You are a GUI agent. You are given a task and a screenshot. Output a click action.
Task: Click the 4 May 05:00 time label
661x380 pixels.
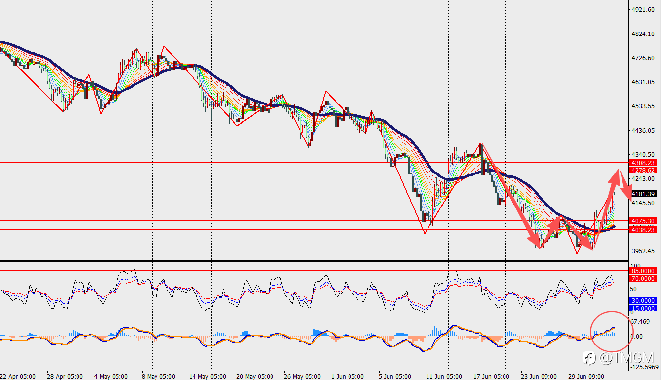pyautogui.click(x=112, y=376)
